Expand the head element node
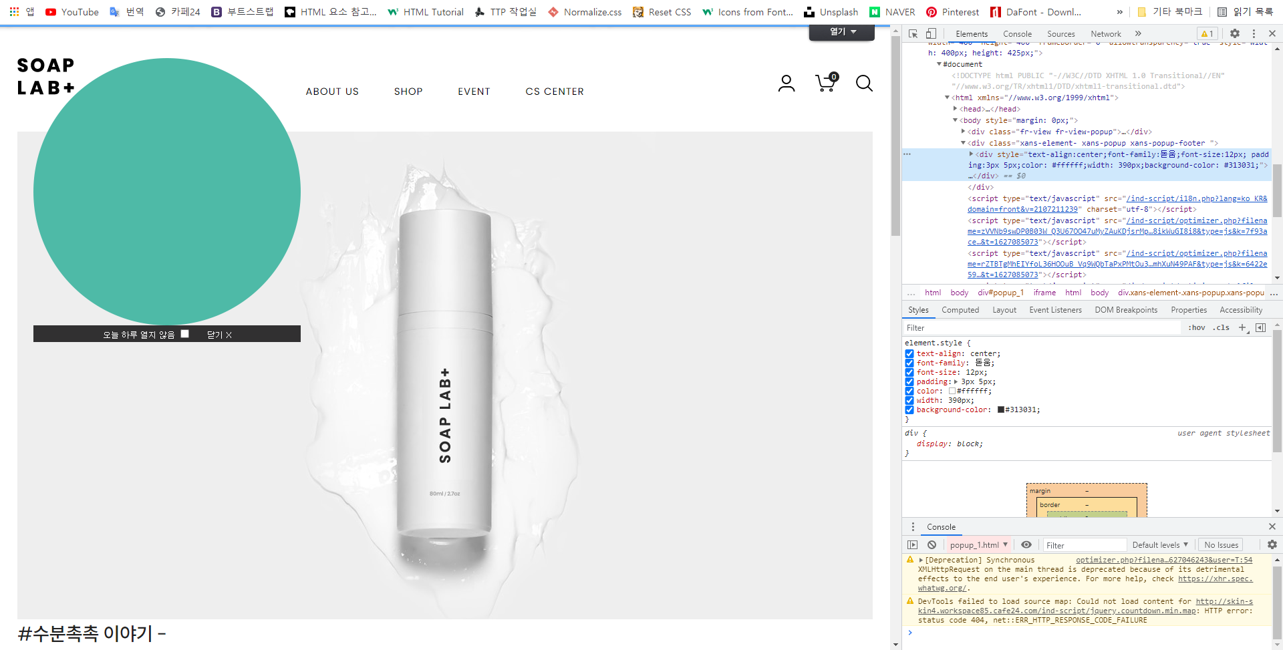Viewport: 1283px width, 650px height. 956,108
